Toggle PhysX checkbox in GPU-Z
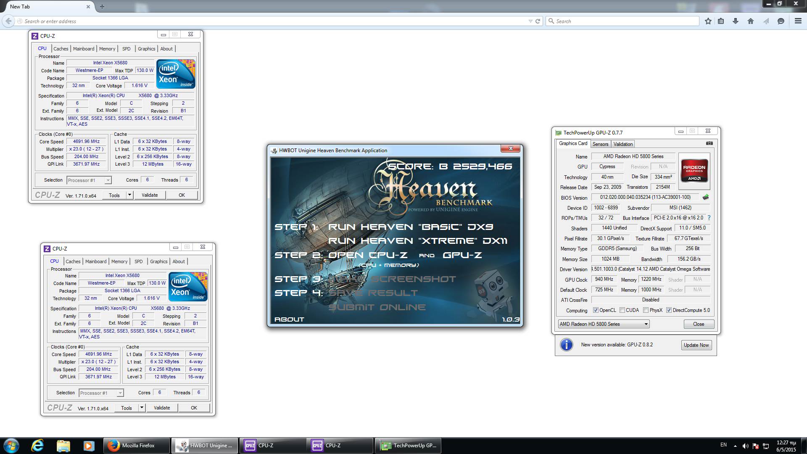The width and height of the screenshot is (807, 454). point(646,310)
